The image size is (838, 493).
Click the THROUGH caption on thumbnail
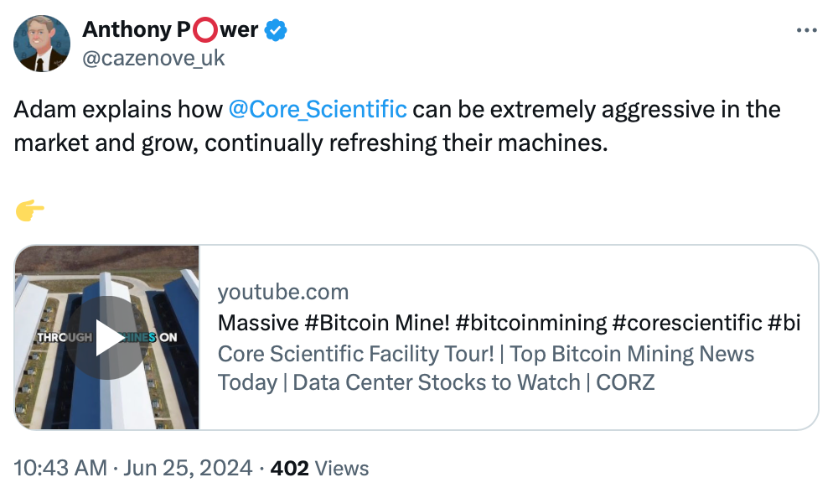click(x=65, y=337)
